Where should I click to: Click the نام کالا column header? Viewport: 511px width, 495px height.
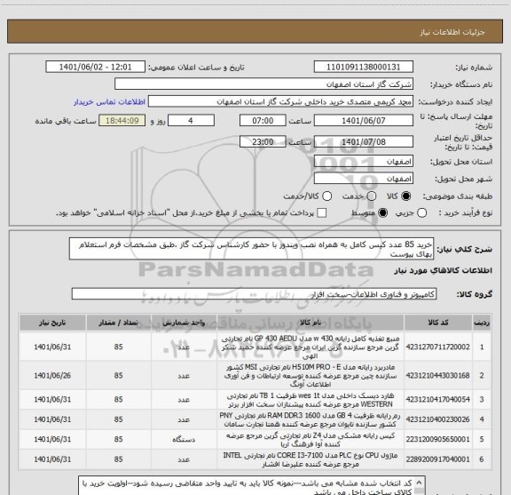pyautogui.click(x=311, y=323)
